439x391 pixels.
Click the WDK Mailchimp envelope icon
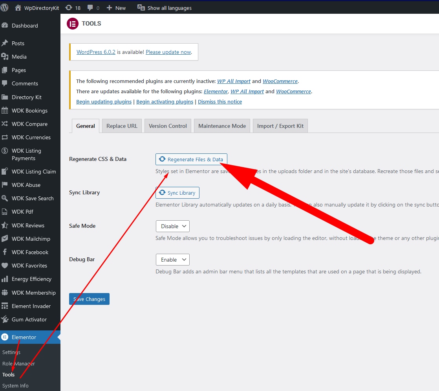coord(4,238)
